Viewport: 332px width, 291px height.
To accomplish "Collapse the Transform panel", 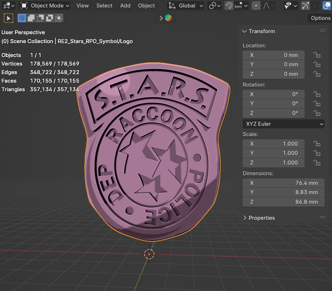I will [x=245, y=31].
